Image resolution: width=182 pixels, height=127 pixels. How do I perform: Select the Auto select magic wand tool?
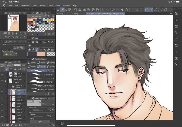point(48,42)
